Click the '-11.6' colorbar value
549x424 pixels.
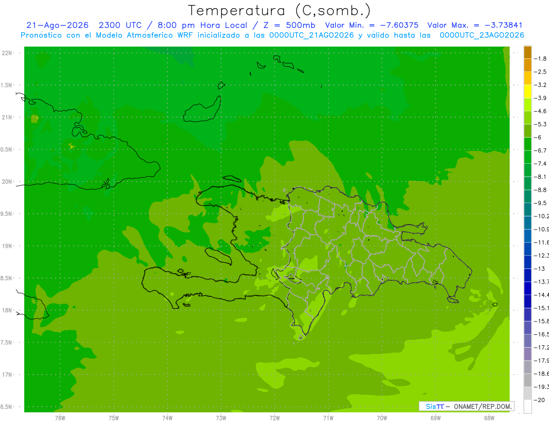542,242
